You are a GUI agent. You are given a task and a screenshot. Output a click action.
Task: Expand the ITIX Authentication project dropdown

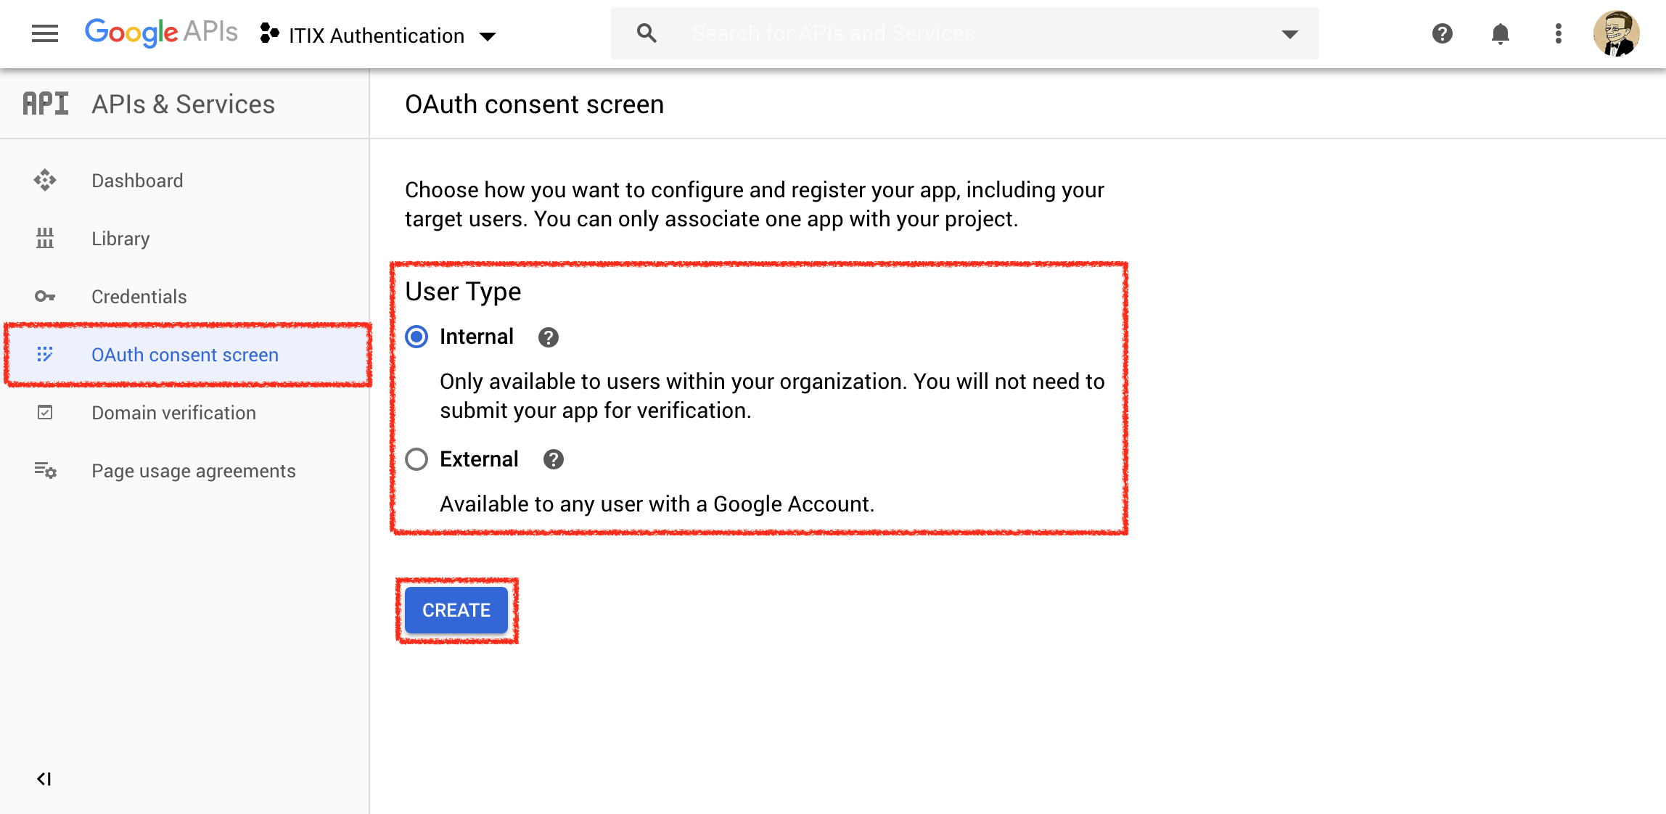pos(488,36)
